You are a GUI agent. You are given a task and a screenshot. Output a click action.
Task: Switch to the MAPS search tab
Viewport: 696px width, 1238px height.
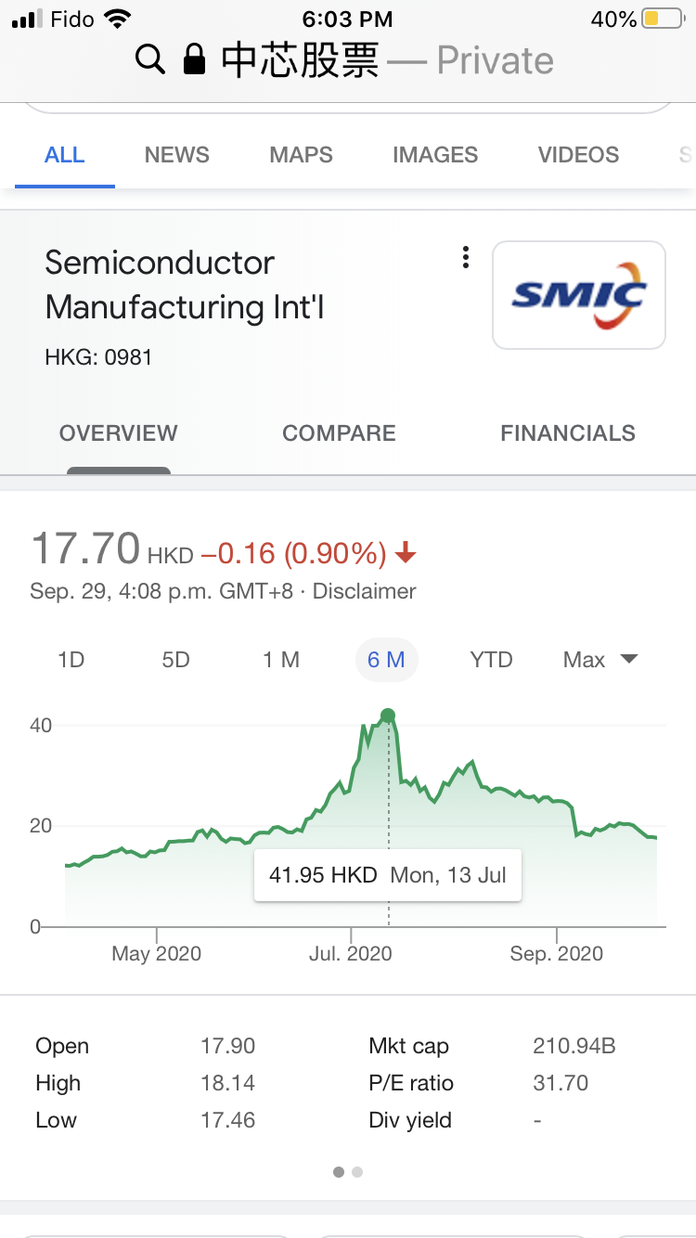302,155
